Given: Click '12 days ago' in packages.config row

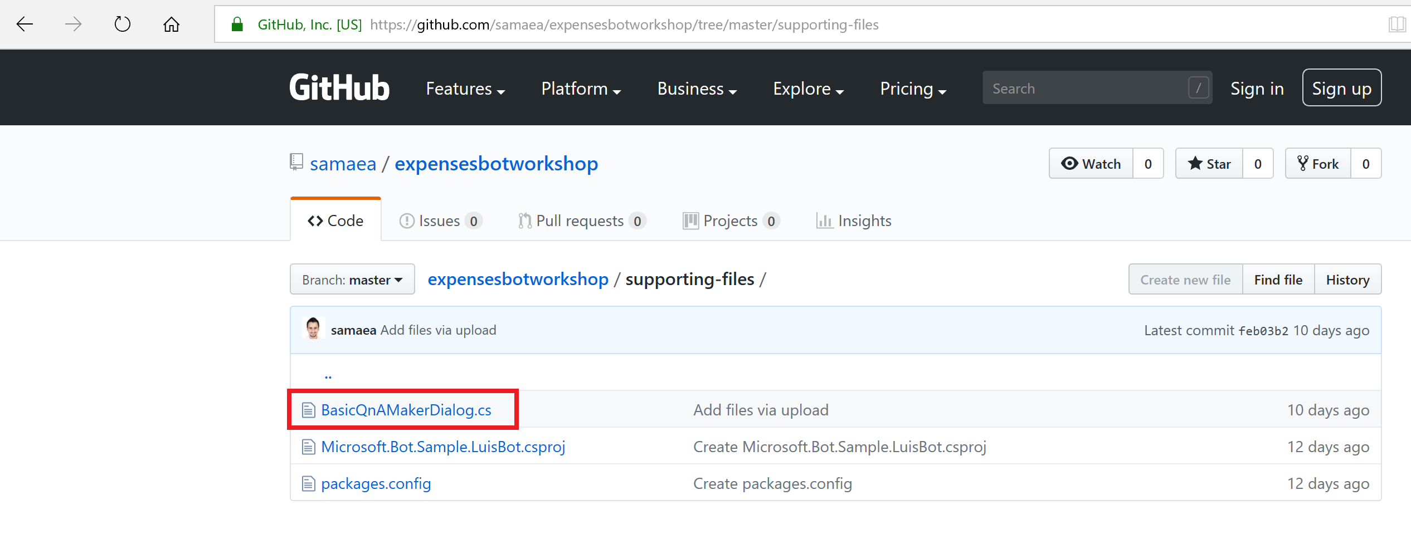Looking at the screenshot, I should (x=1328, y=483).
